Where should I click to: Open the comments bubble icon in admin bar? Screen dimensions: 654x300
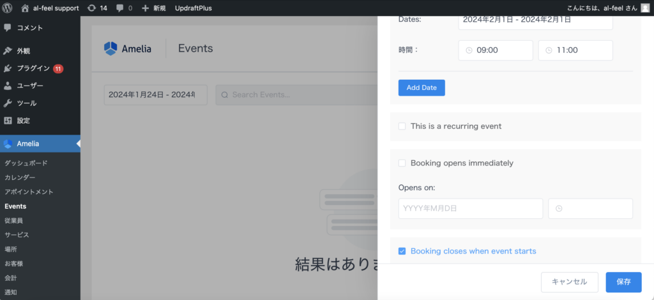click(x=119, y=8)
